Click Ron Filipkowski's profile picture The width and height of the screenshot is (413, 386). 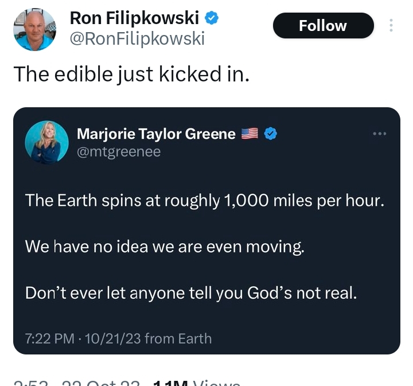pyautogui.click(x=34, y=29)
